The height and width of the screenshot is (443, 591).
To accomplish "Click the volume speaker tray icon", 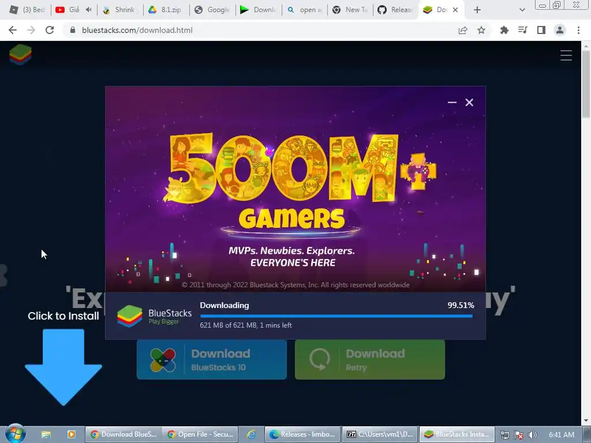I will tap(533, 435).
